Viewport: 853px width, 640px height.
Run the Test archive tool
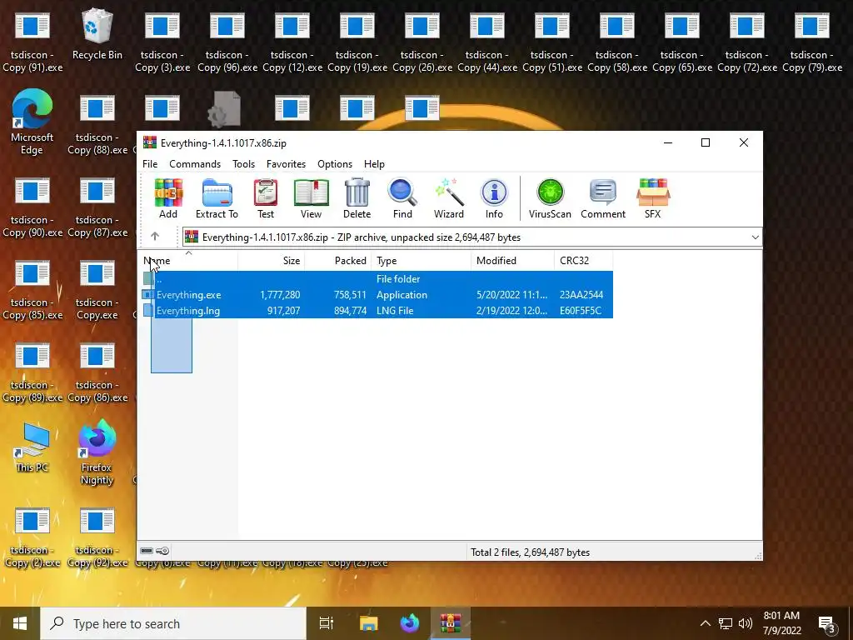[x=266, y=198]
